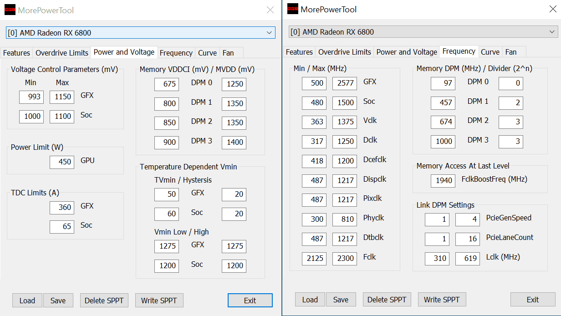Click Write SPPT in left window
Image resolution: width=561 pixels, height=316 pixels.
(159, 301)
